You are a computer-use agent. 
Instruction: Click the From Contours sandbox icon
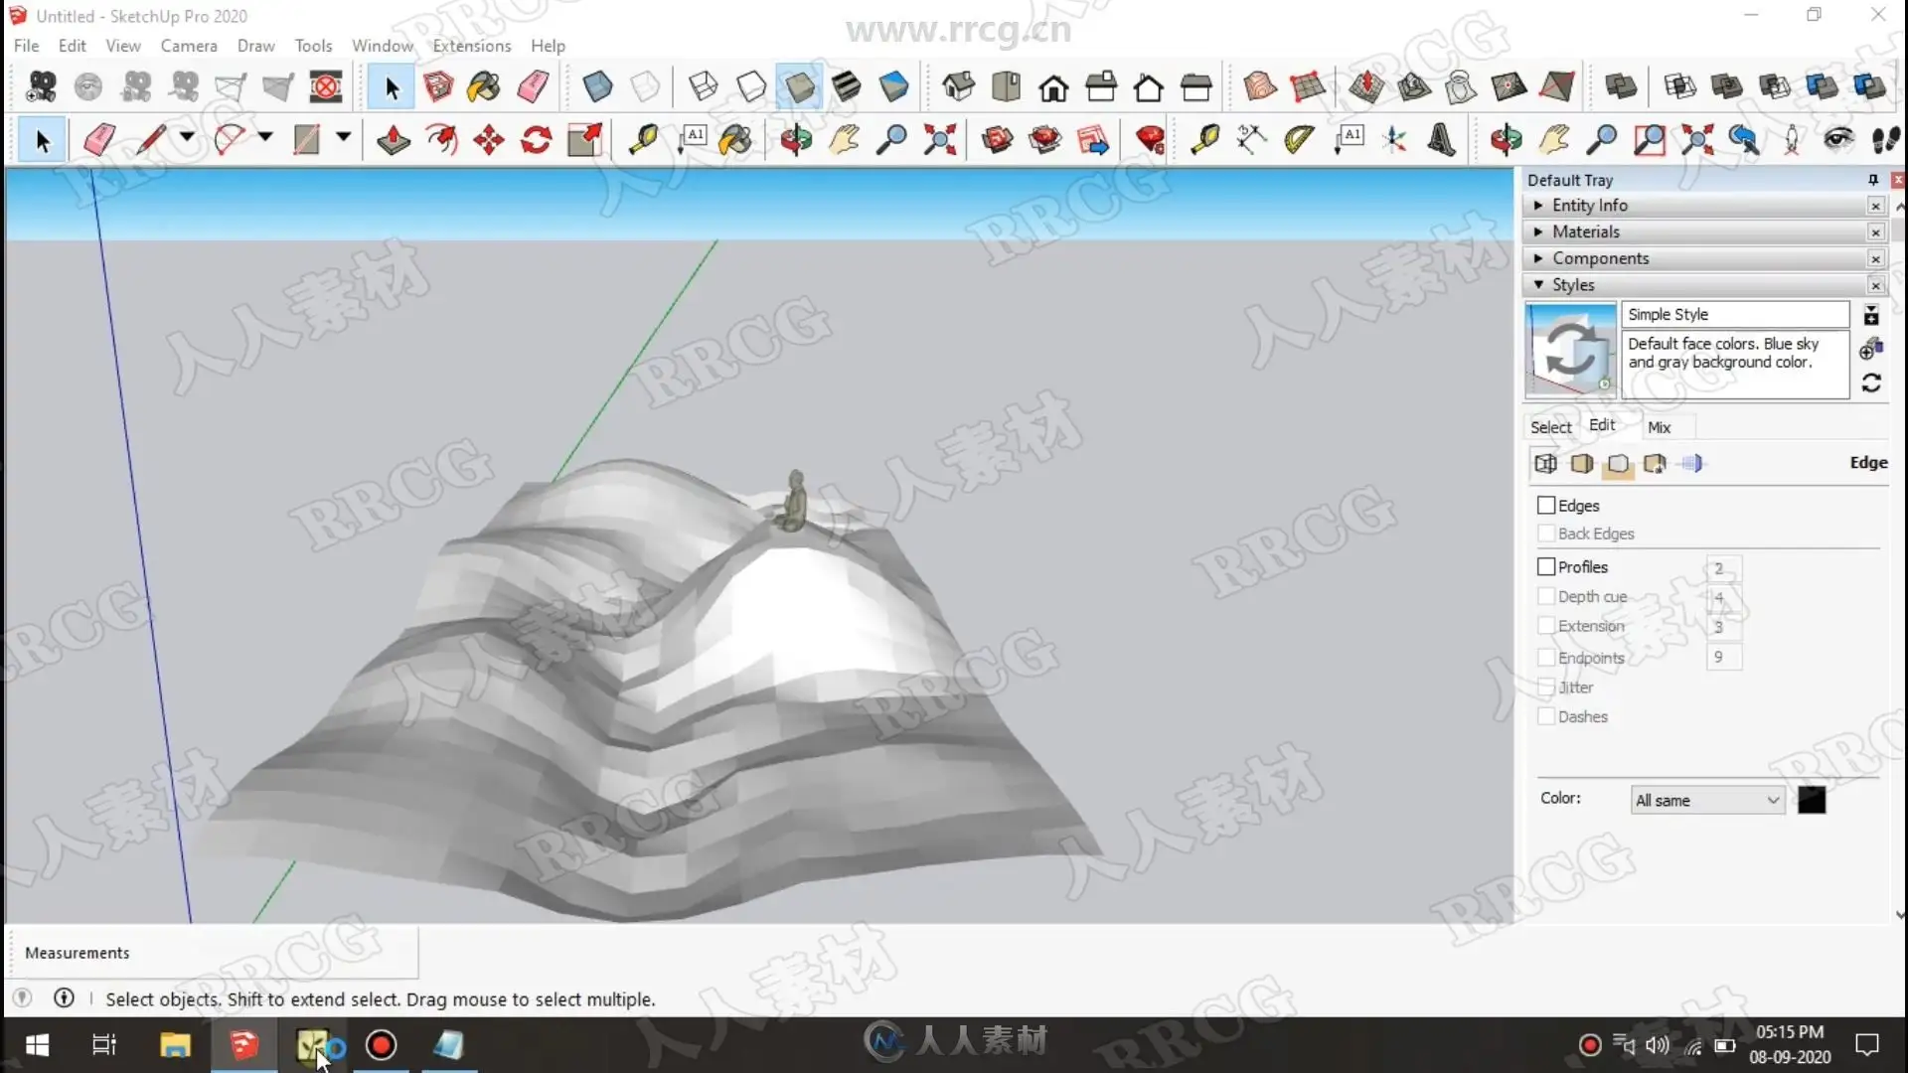pyautogui.click(x=1260, y=87)
